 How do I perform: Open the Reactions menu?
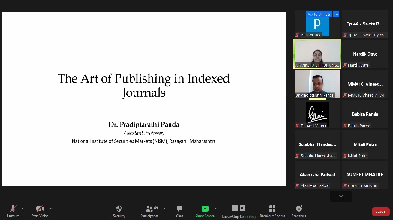(x=299, y=209)
